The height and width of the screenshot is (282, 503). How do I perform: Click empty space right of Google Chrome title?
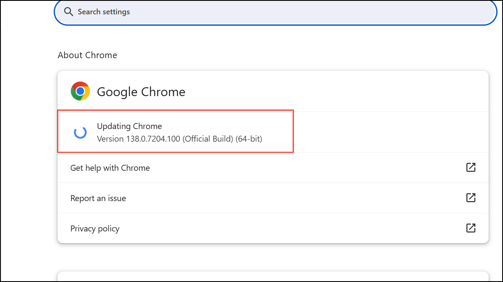coord(338,92)
